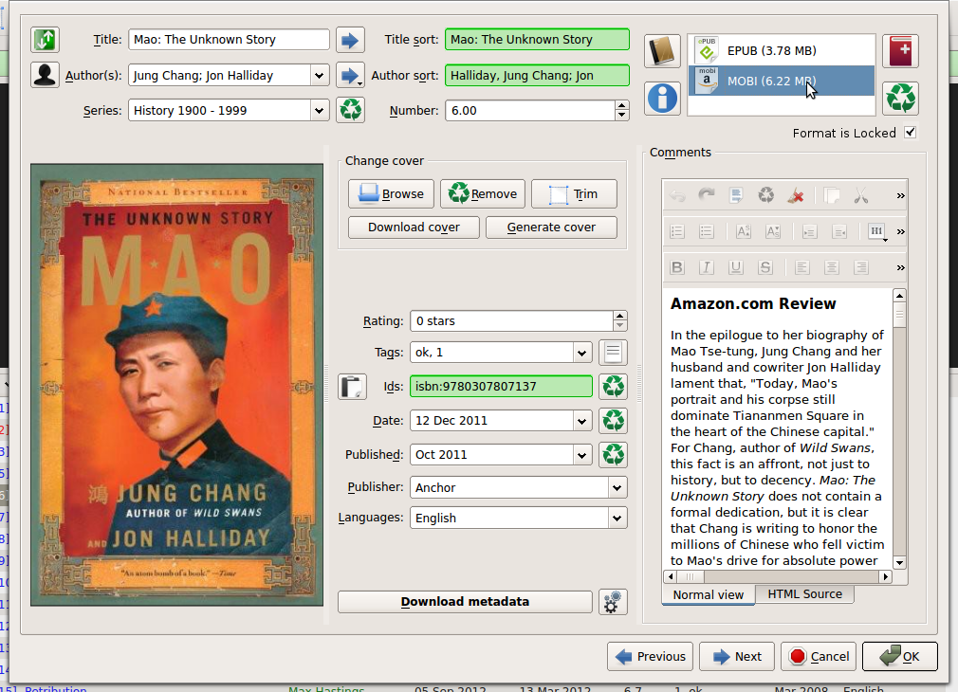Click the remove formatting recycle icon in comments

(x=765, y=195)
